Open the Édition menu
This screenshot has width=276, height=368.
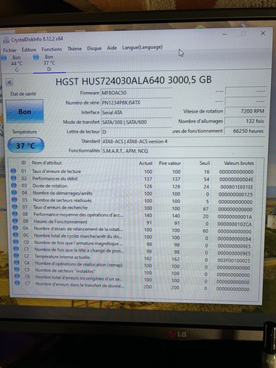[29, 49]
